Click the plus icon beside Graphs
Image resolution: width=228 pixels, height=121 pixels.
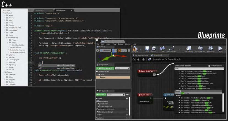(127, 99)
